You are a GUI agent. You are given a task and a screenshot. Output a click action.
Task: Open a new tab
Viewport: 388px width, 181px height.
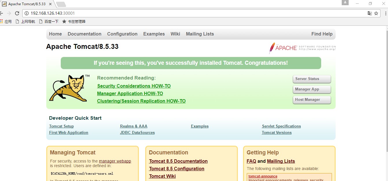[61, 4]
